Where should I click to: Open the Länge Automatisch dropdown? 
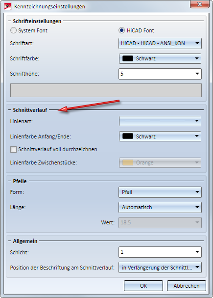tap(160, 207)
